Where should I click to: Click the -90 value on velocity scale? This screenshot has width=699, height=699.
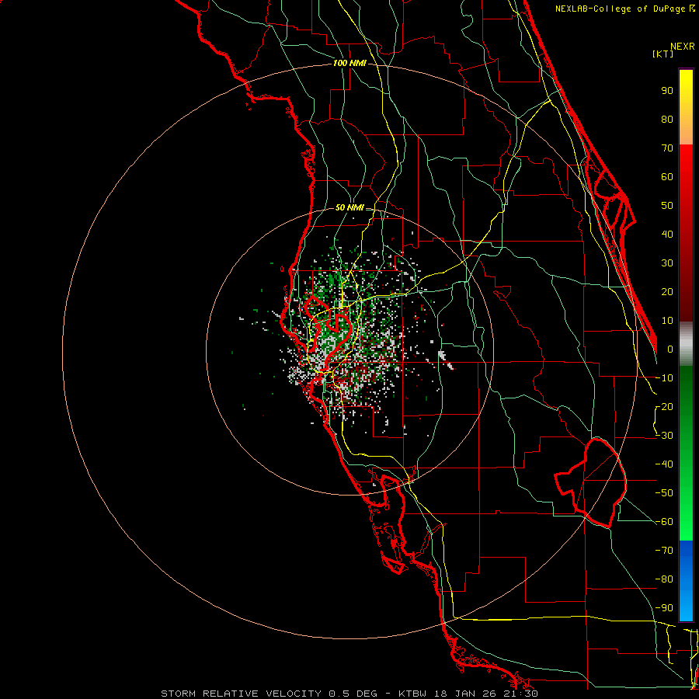[664, 608]
